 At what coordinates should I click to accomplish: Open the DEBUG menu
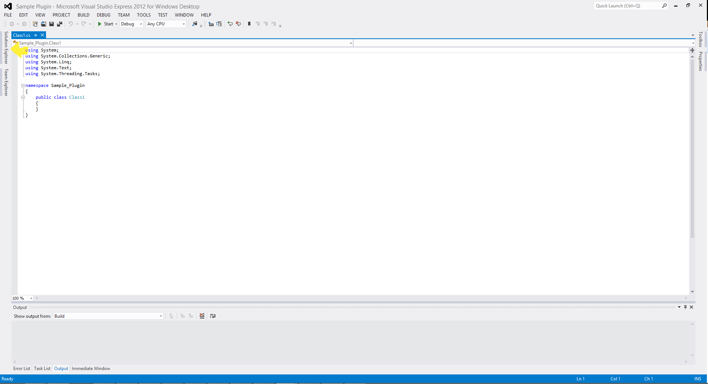103,15
